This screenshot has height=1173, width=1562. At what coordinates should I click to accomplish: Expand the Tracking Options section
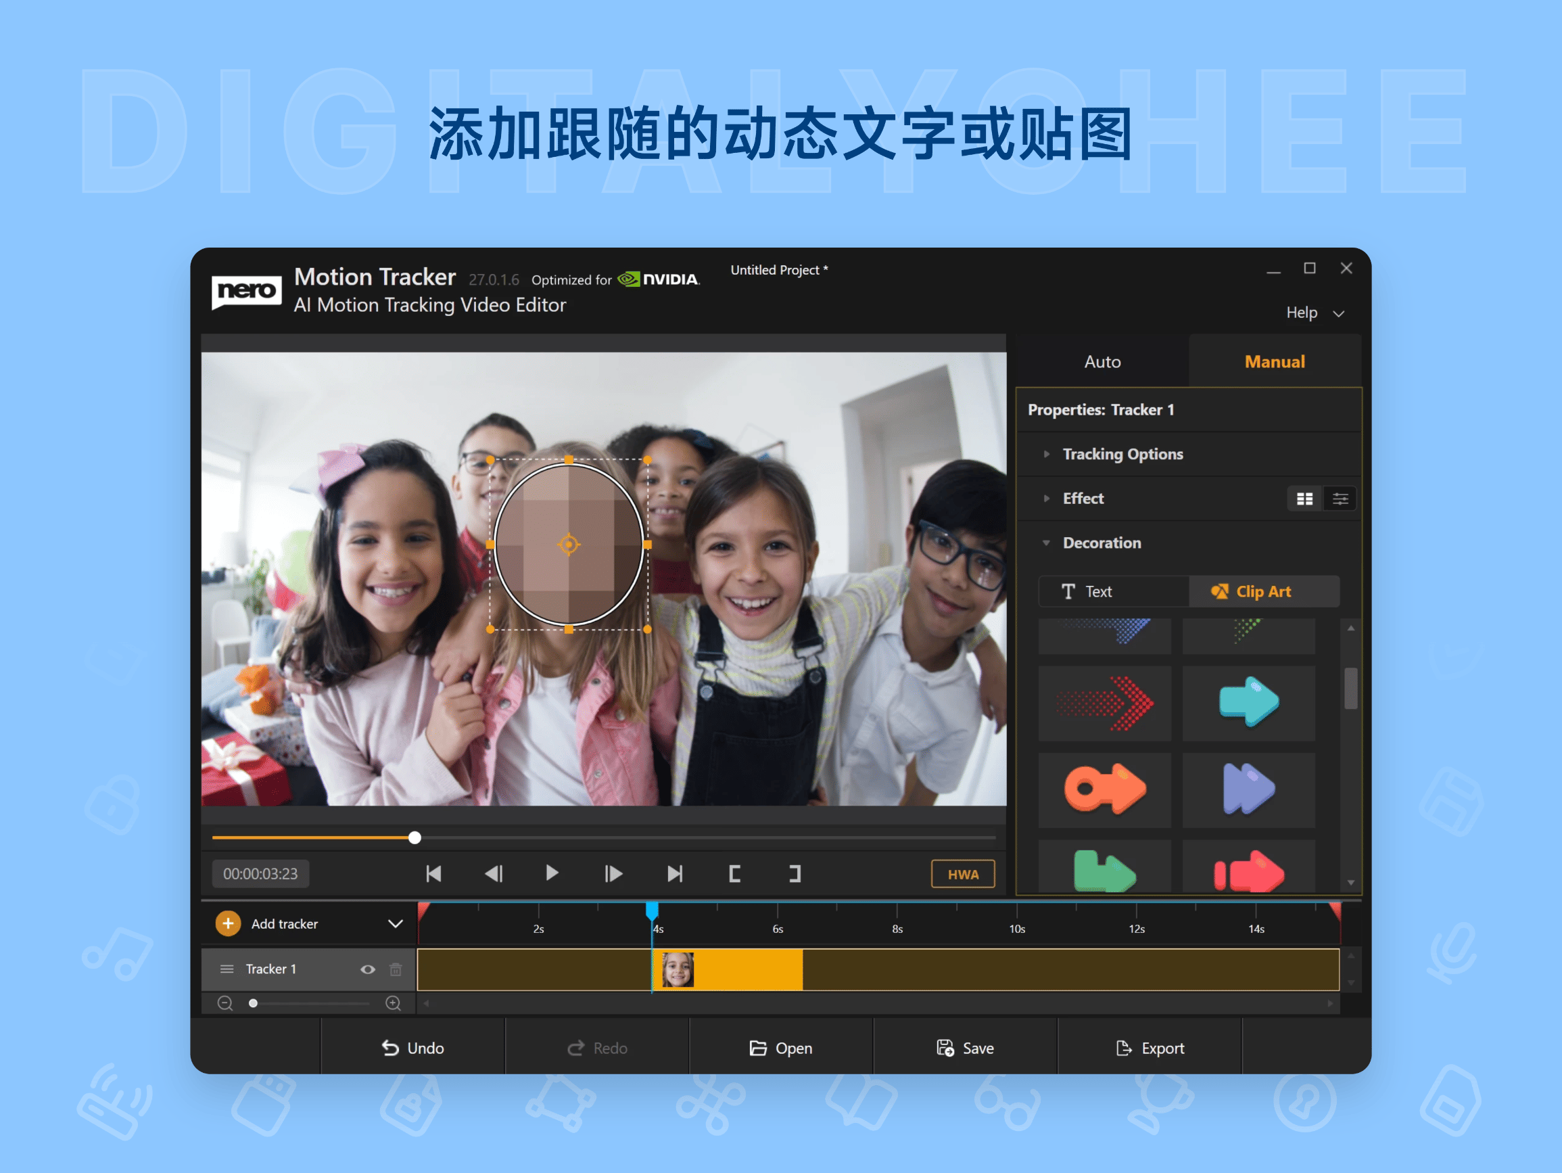[1047, 455]
